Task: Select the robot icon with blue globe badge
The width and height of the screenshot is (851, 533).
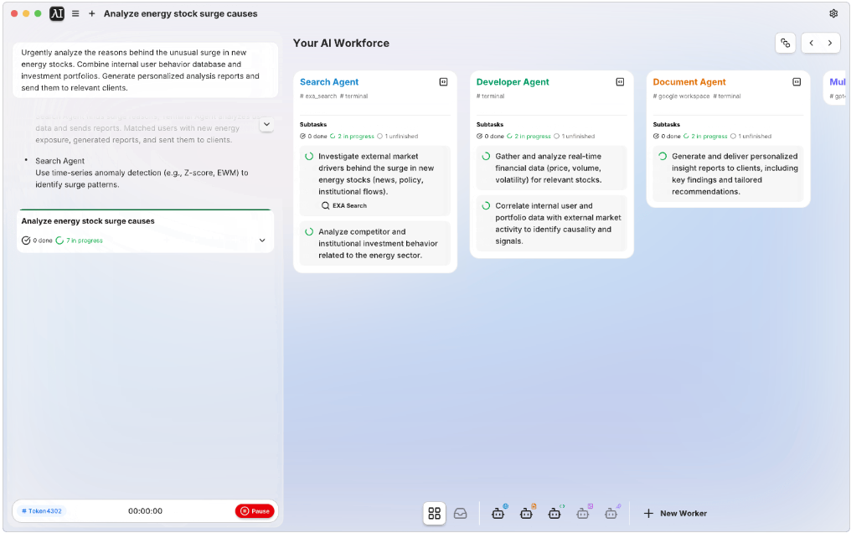Action: [x=498, y=512]
